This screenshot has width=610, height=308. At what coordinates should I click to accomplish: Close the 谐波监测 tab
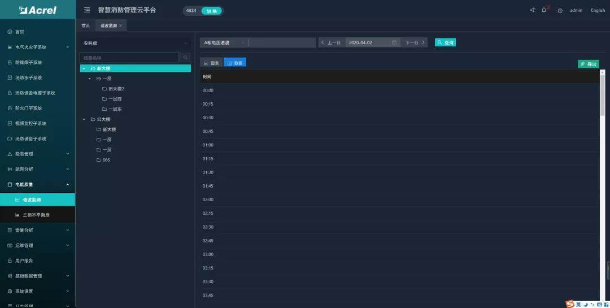click(120, 26)
